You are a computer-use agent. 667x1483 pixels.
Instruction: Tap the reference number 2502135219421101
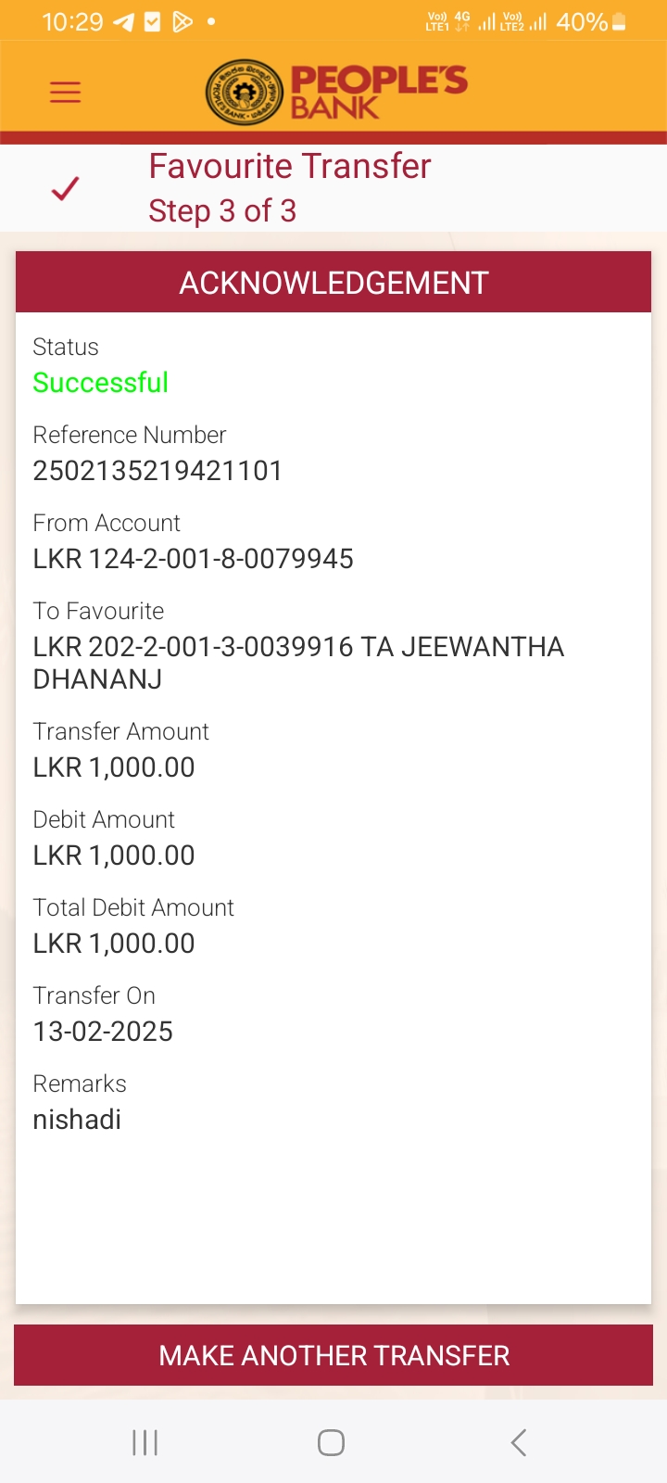tap(157, 471)
